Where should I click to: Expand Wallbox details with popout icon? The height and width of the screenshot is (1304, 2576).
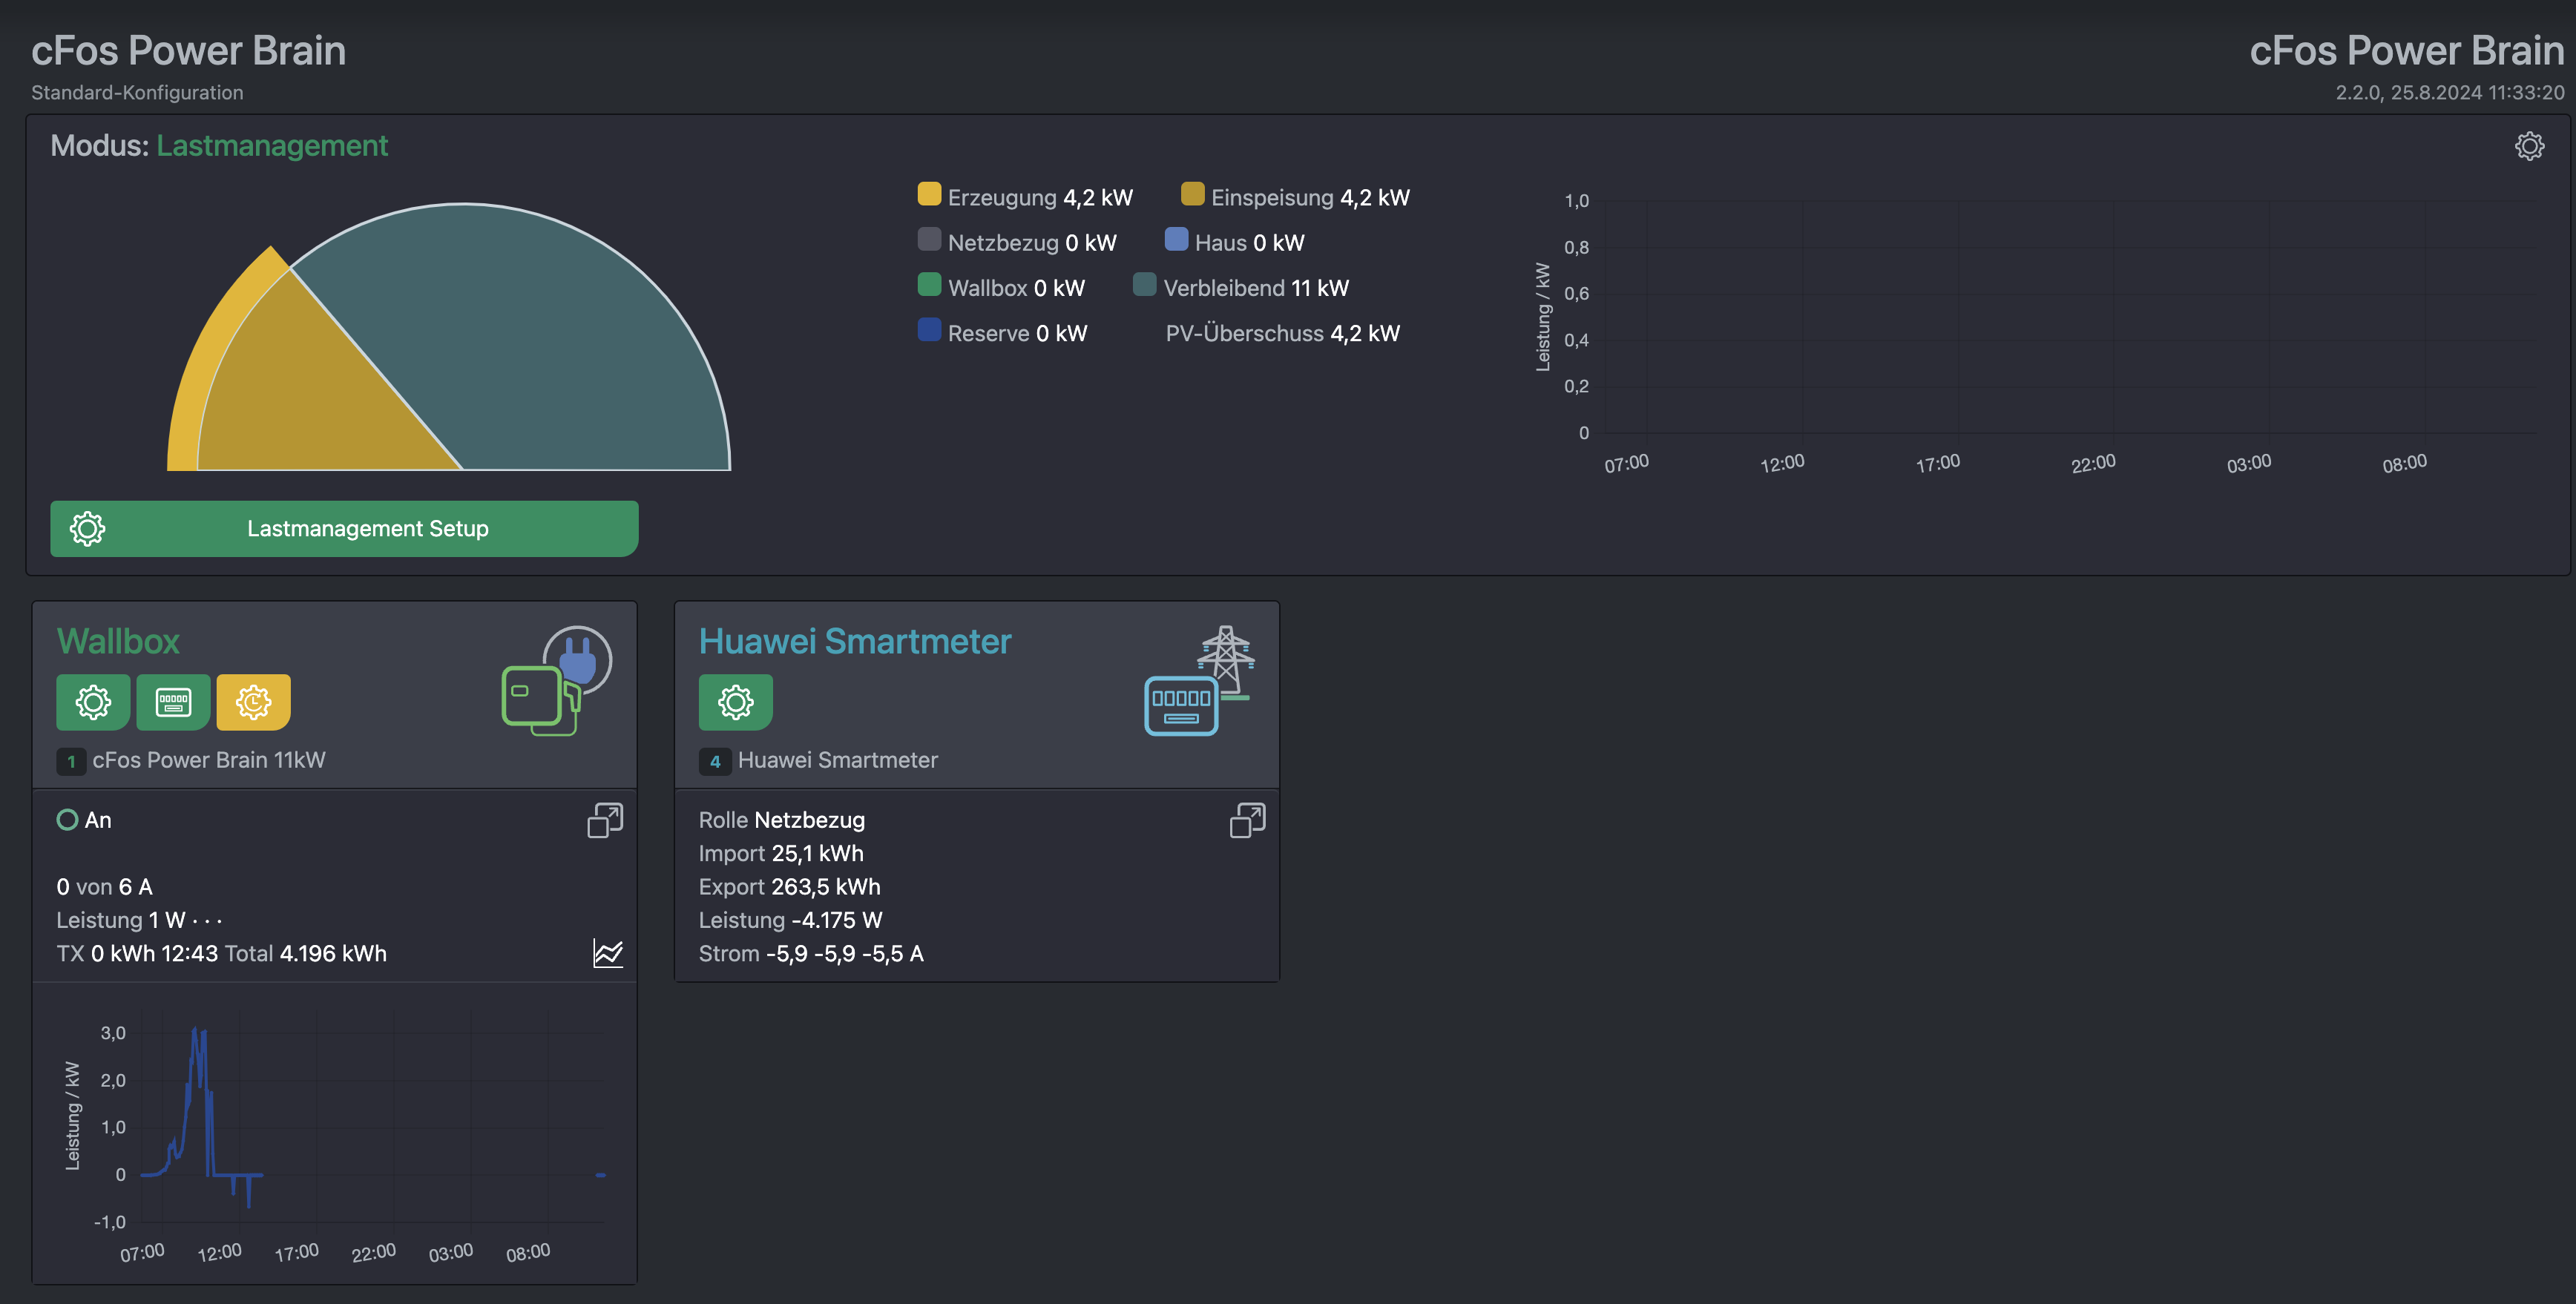tap(605, 820)
